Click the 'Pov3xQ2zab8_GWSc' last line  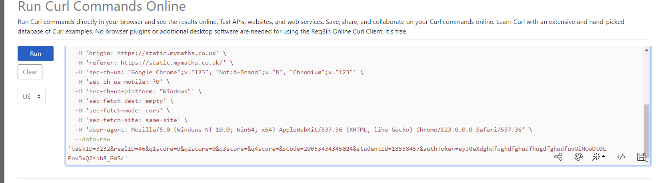(98, 158)
